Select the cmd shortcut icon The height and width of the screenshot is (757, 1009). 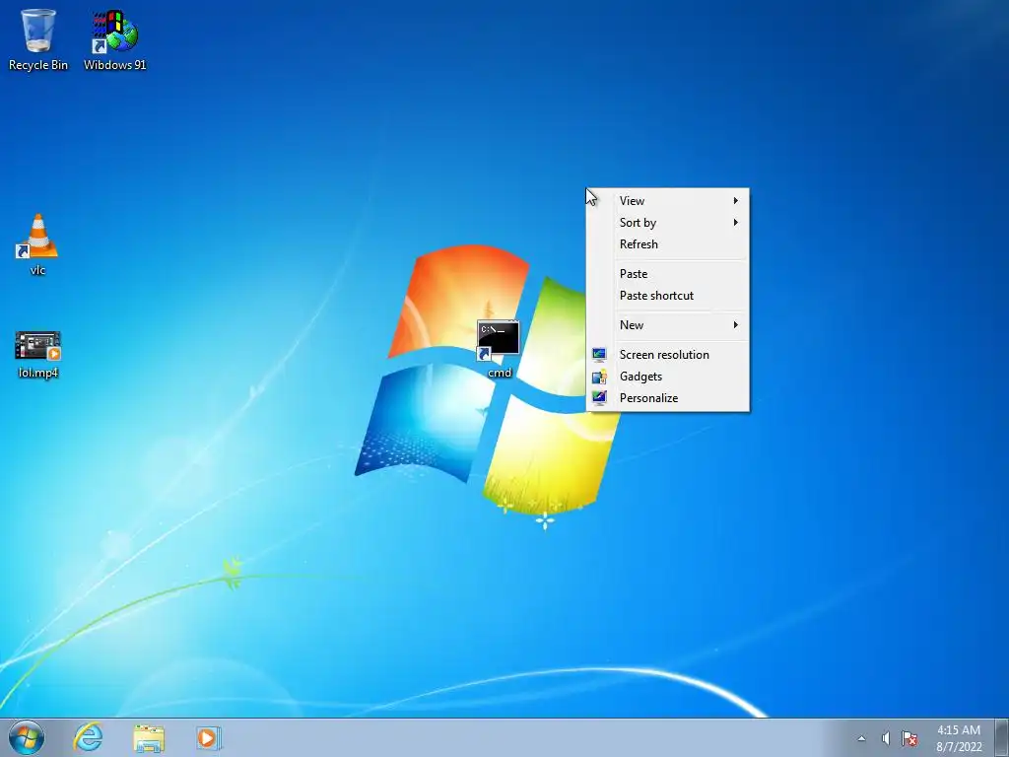[499, 349]
